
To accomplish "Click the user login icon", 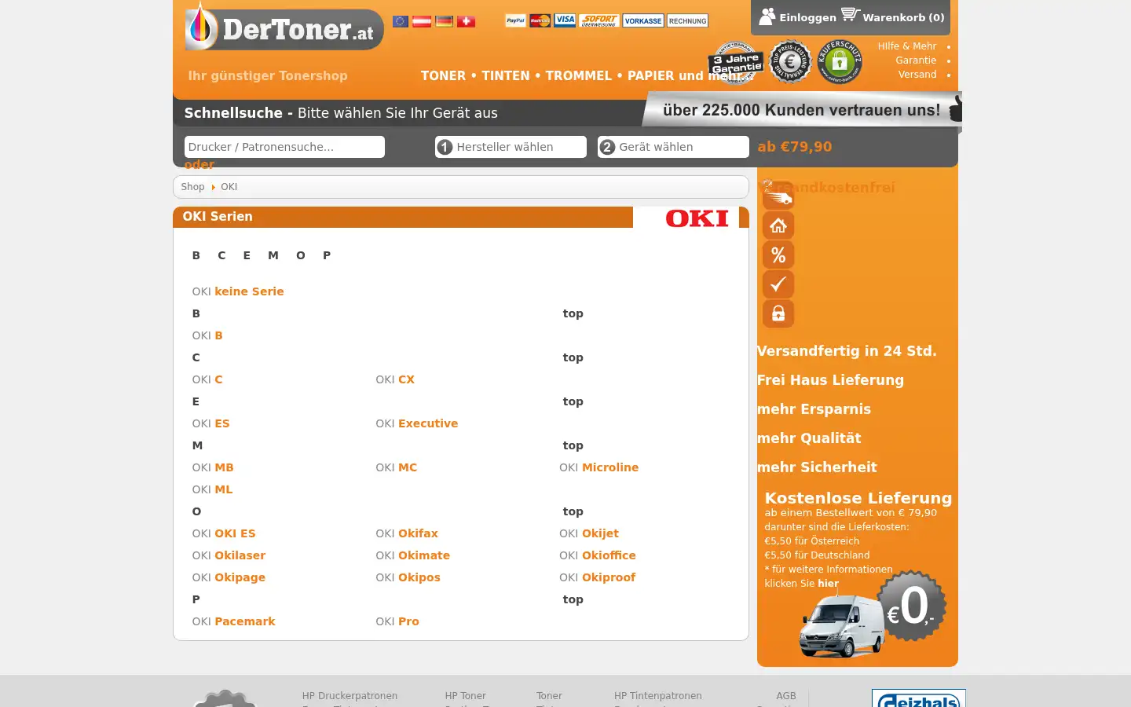I will (767, 16).
